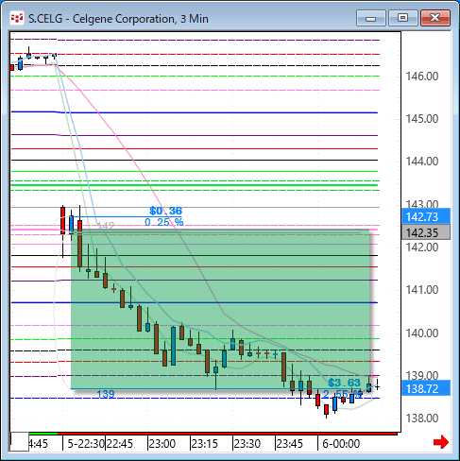Click the 22:45 time axis label

coord(120,444)
